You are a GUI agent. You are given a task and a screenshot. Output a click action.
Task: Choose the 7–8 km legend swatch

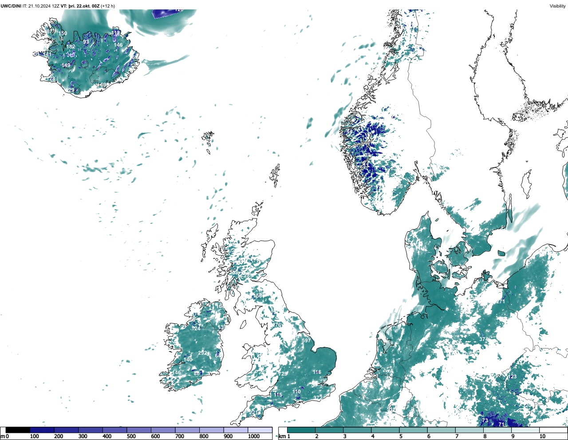[469, 430]
